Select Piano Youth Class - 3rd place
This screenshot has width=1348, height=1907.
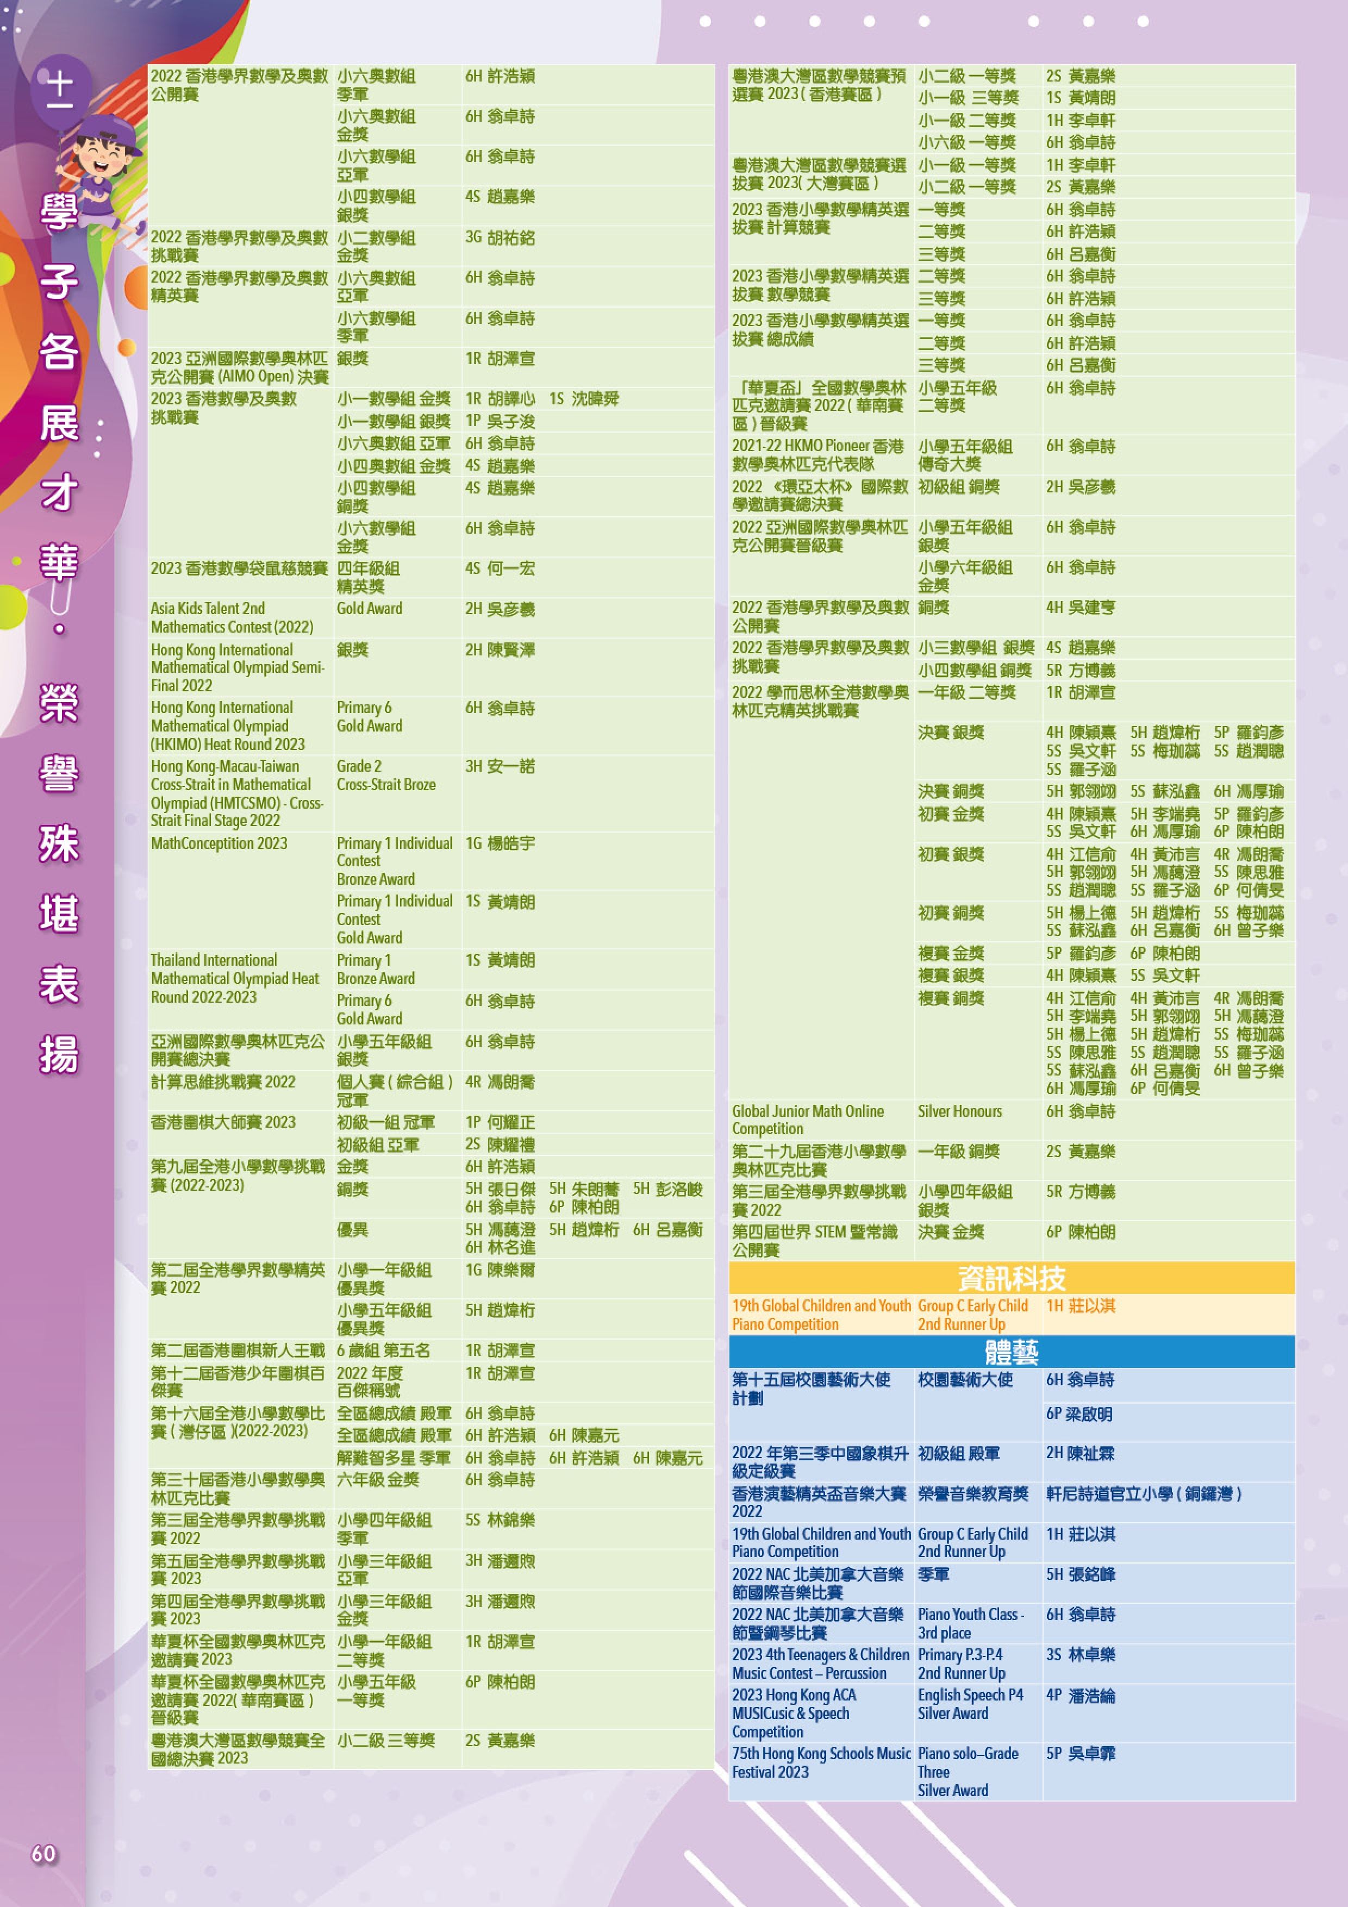click(x=970, y=1624)
